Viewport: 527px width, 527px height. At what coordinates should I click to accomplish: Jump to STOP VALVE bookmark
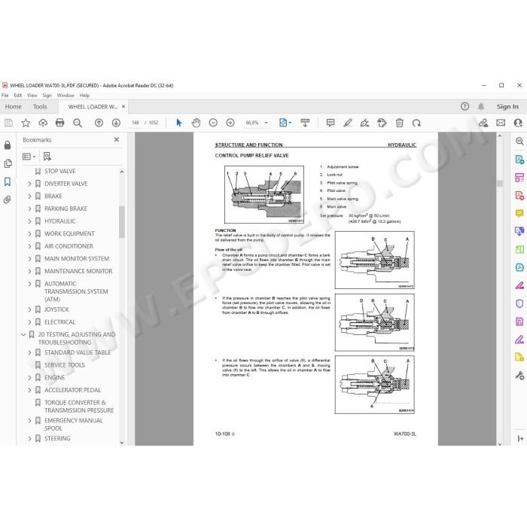pos(59,171)
